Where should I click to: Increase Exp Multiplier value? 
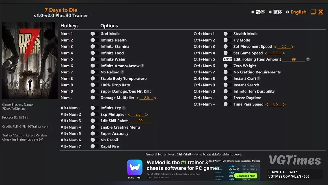click(x=147, y=115)
